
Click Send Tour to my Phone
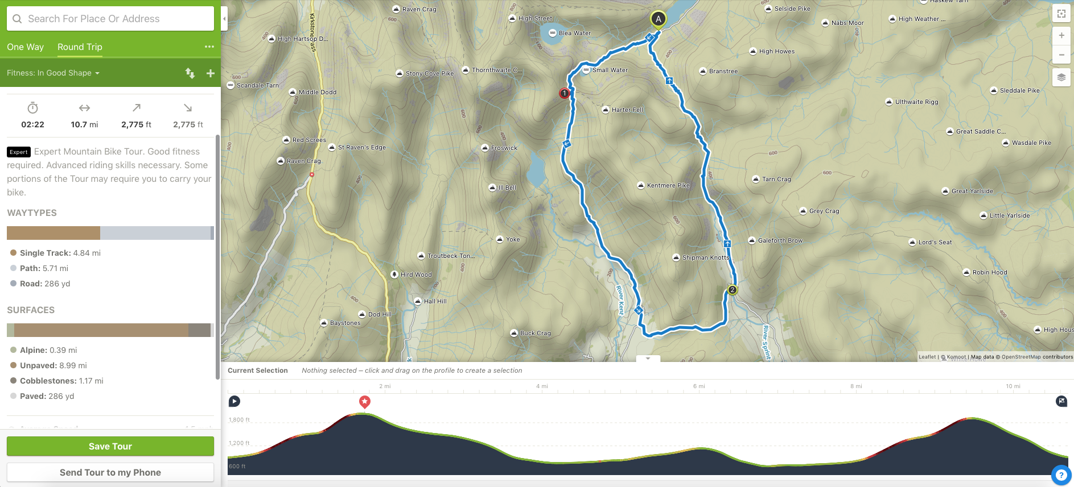(110, 472)
